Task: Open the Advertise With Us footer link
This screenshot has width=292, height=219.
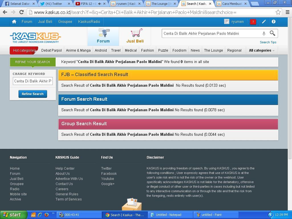Action: 69,179
